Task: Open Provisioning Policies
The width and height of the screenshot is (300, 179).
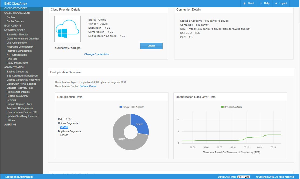Action: pyautogui.click(x=18, y=92)
